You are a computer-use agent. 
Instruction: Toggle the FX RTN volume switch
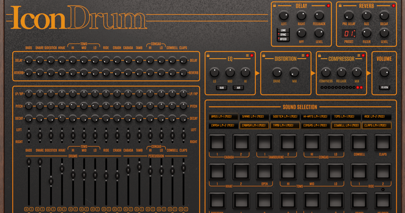coord(384,87)
